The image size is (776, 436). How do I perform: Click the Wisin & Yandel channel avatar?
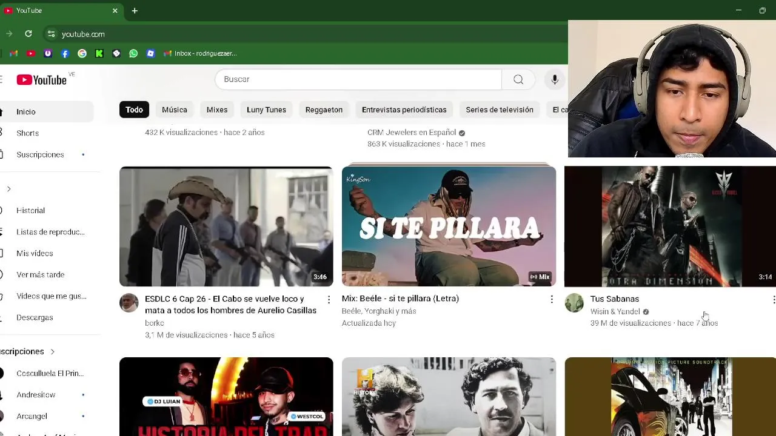click(x=574, y=303)
